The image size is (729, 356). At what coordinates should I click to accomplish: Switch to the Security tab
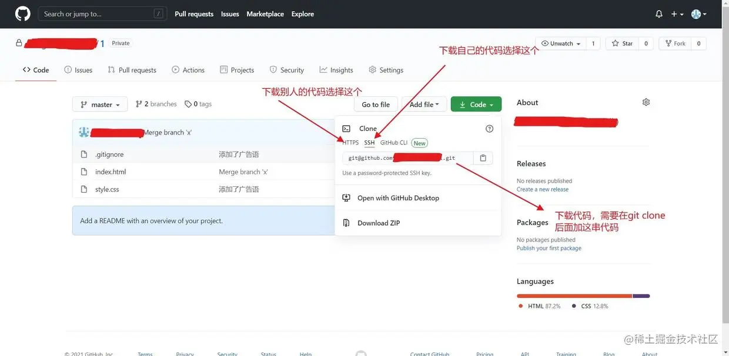(286, 70)
